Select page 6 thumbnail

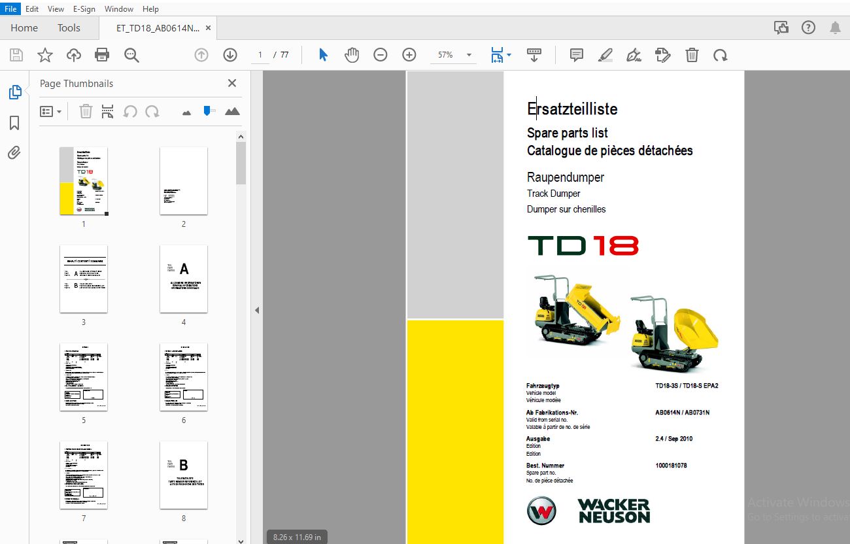184,377
